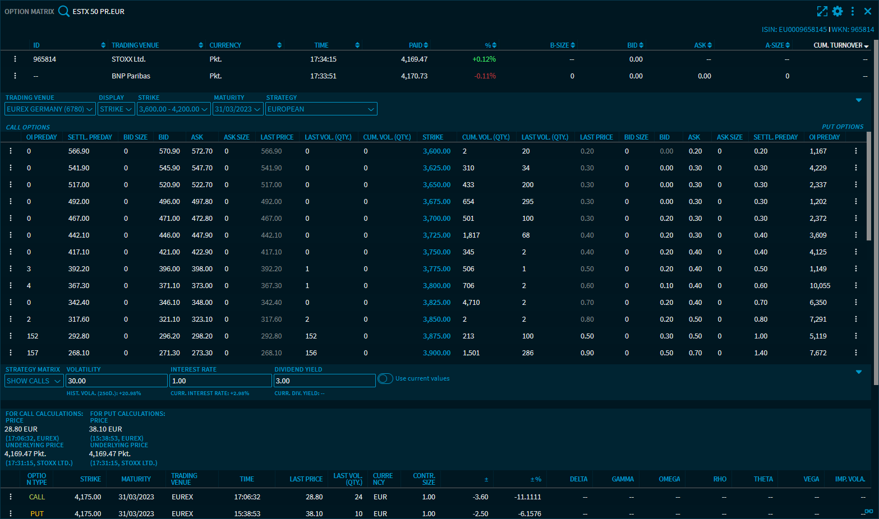Click the search magnifier icon next to Option Matrix
The image size is (879, 519).
pyautogui.click(x=64, y=11)
